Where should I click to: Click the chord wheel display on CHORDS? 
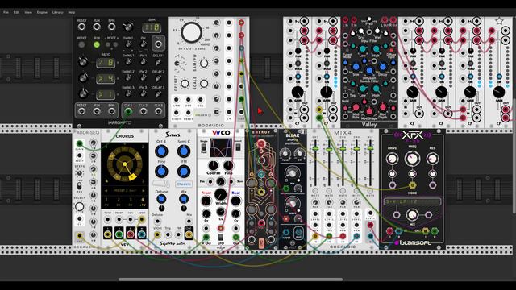(x=125, y=164)
